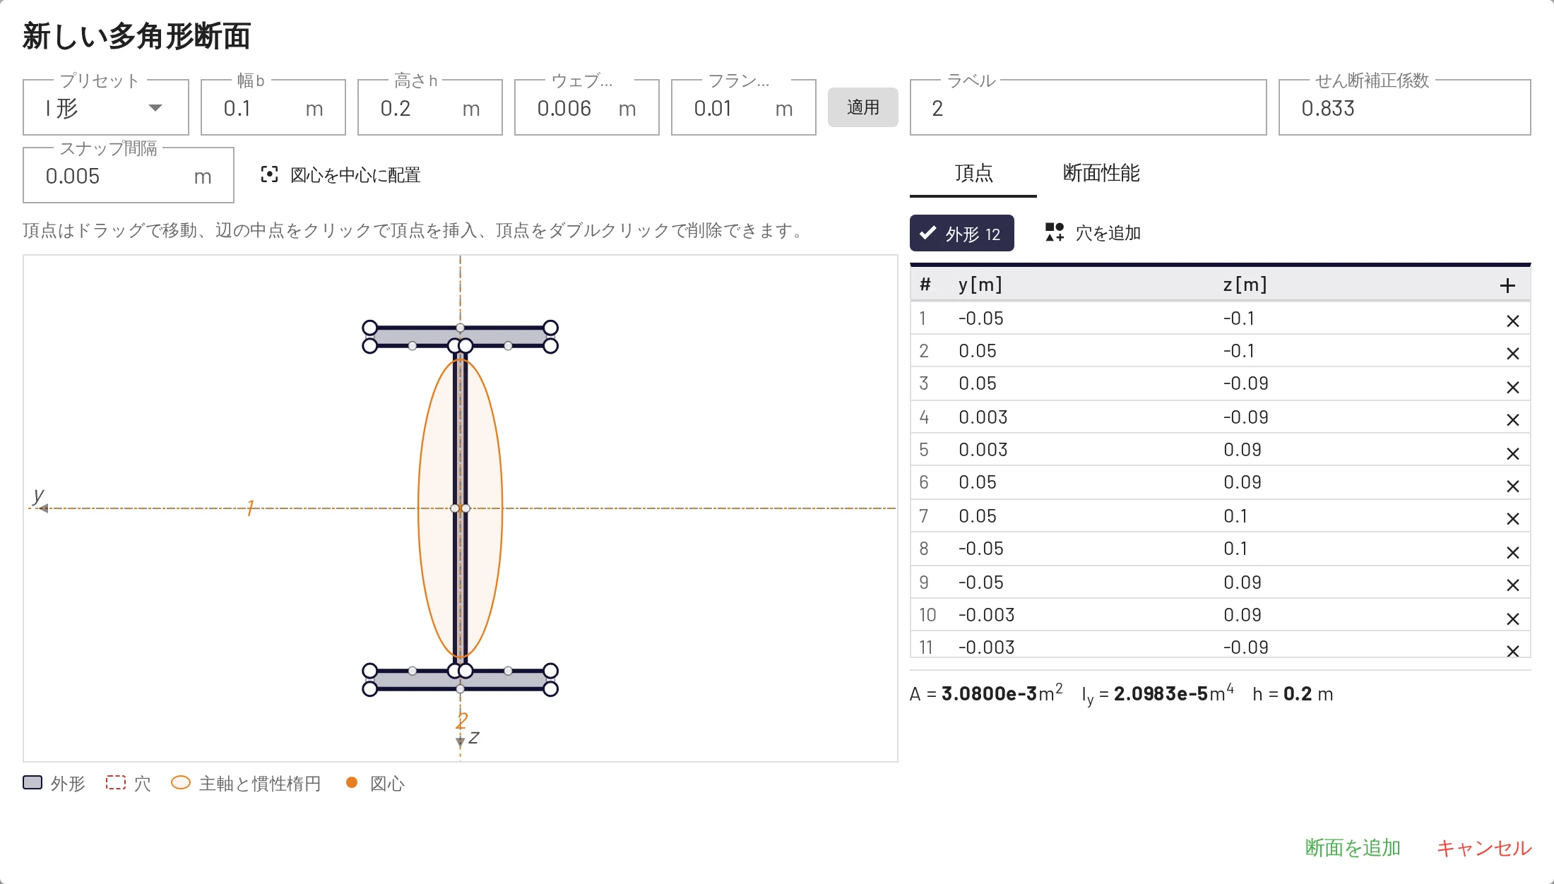Add a vertex with the plus icon
This screenshot has width=1554, height=884.
pyautogui.click(x=1507, y=285)
